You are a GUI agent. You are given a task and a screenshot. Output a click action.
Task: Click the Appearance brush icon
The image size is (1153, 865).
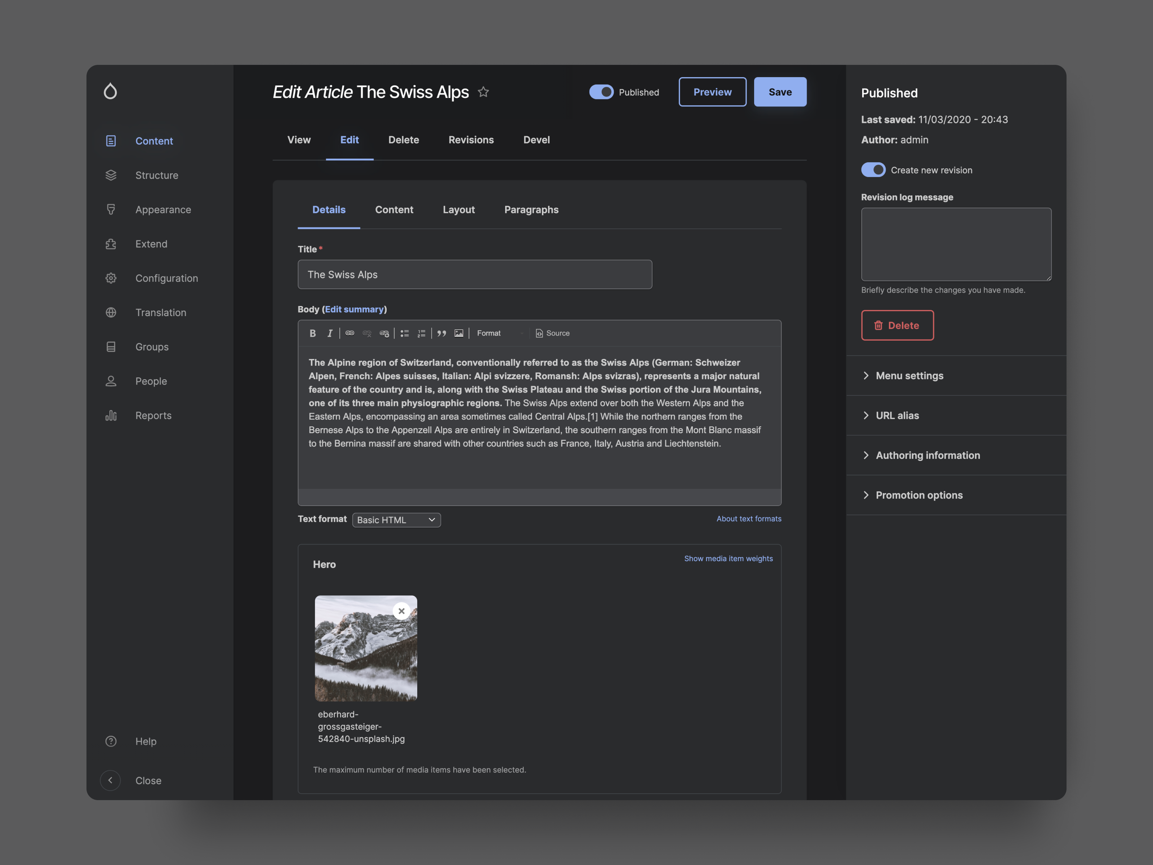point(111,210)
